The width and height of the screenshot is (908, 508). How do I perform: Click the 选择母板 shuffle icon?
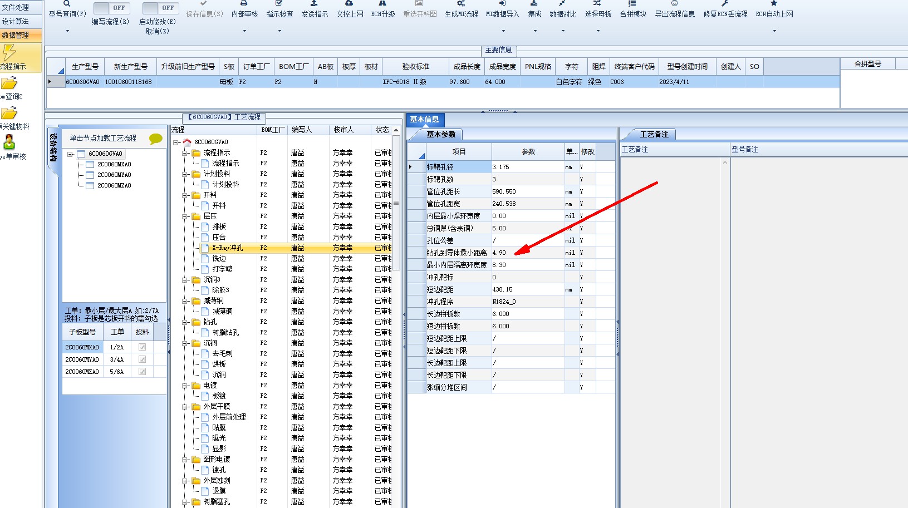597,3
